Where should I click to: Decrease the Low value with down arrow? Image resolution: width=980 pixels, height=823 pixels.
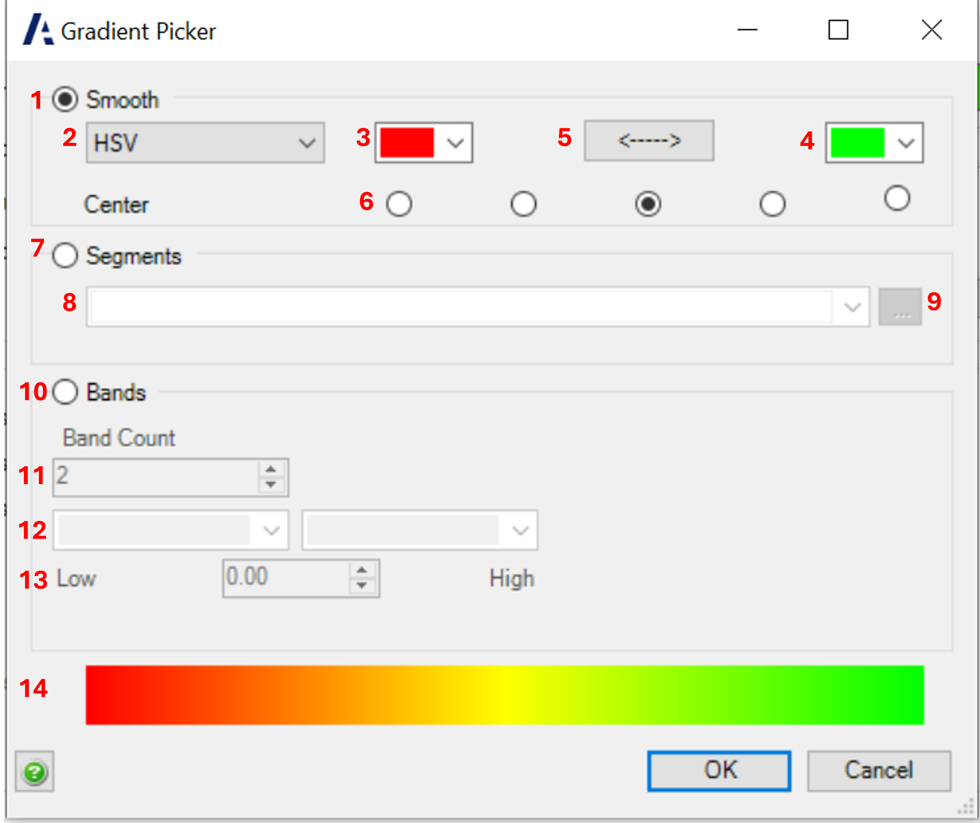click(x=361, y=586)
